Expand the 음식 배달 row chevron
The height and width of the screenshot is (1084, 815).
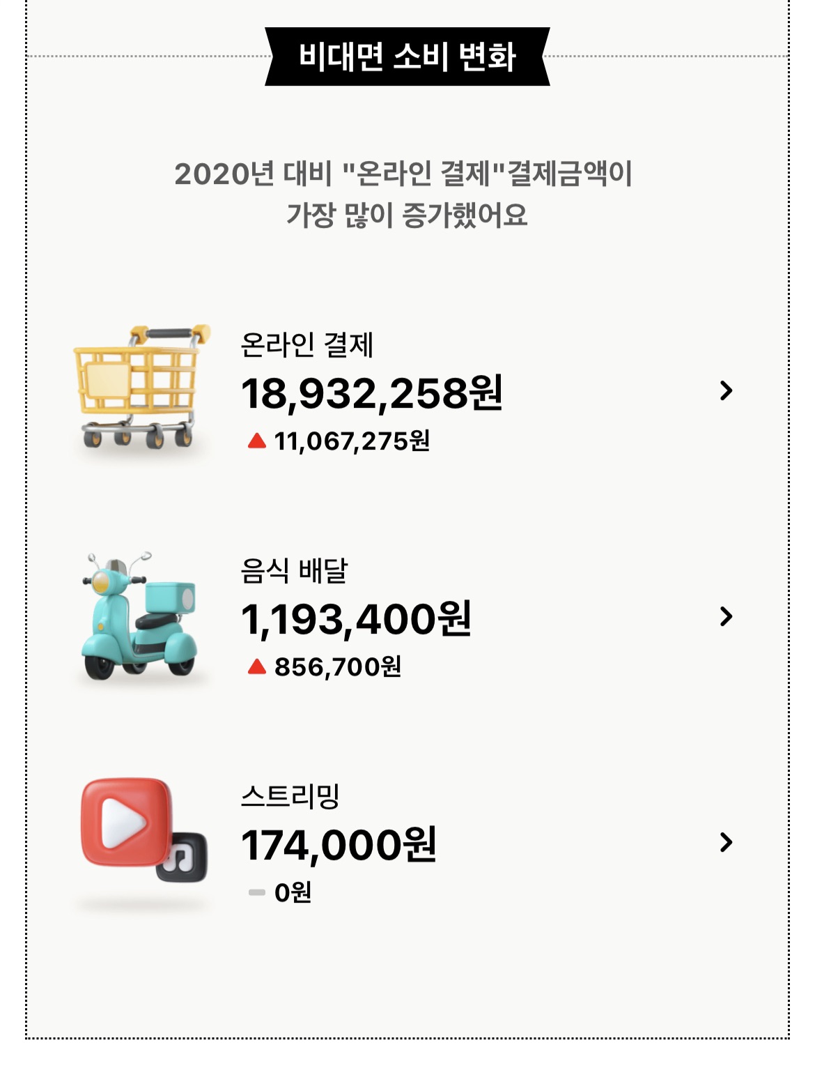[x=726, y=616]
